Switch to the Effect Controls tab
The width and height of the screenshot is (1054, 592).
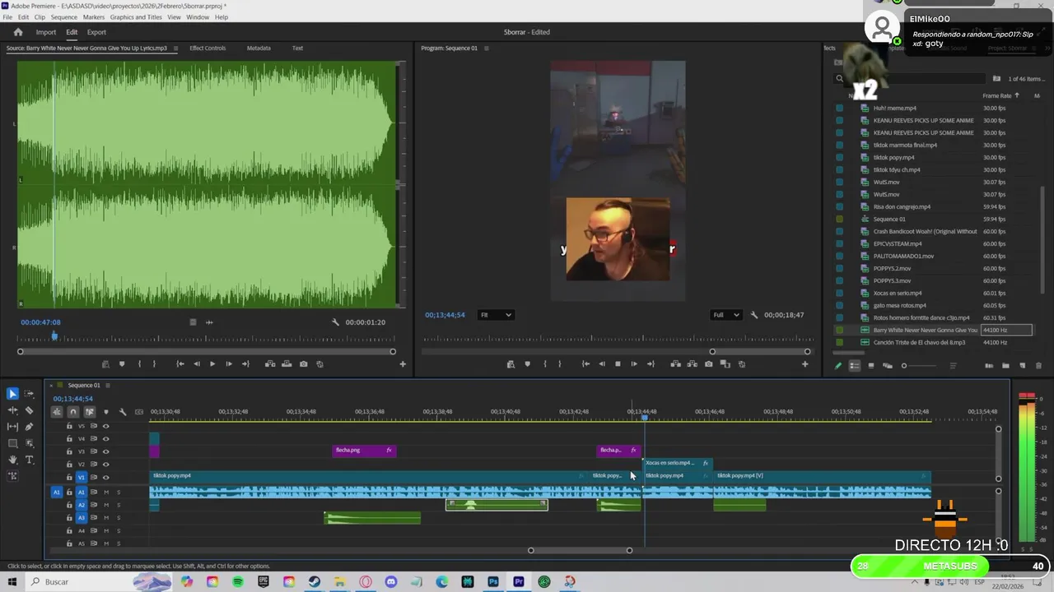tap(208, 48)
